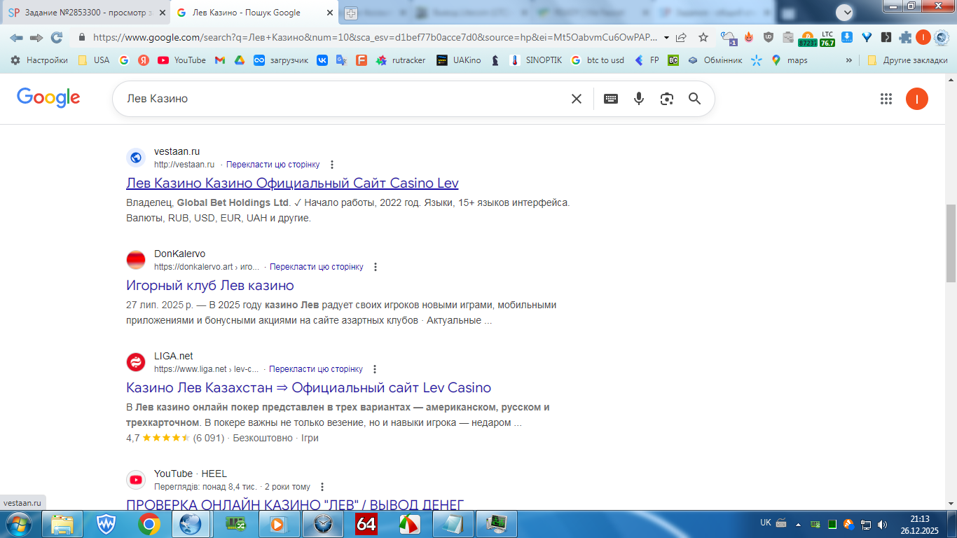Image resolution: width=957 pixels, height=538 pixels.
Task: Open the tab search dropdown button
Action: tap(844, 12)
